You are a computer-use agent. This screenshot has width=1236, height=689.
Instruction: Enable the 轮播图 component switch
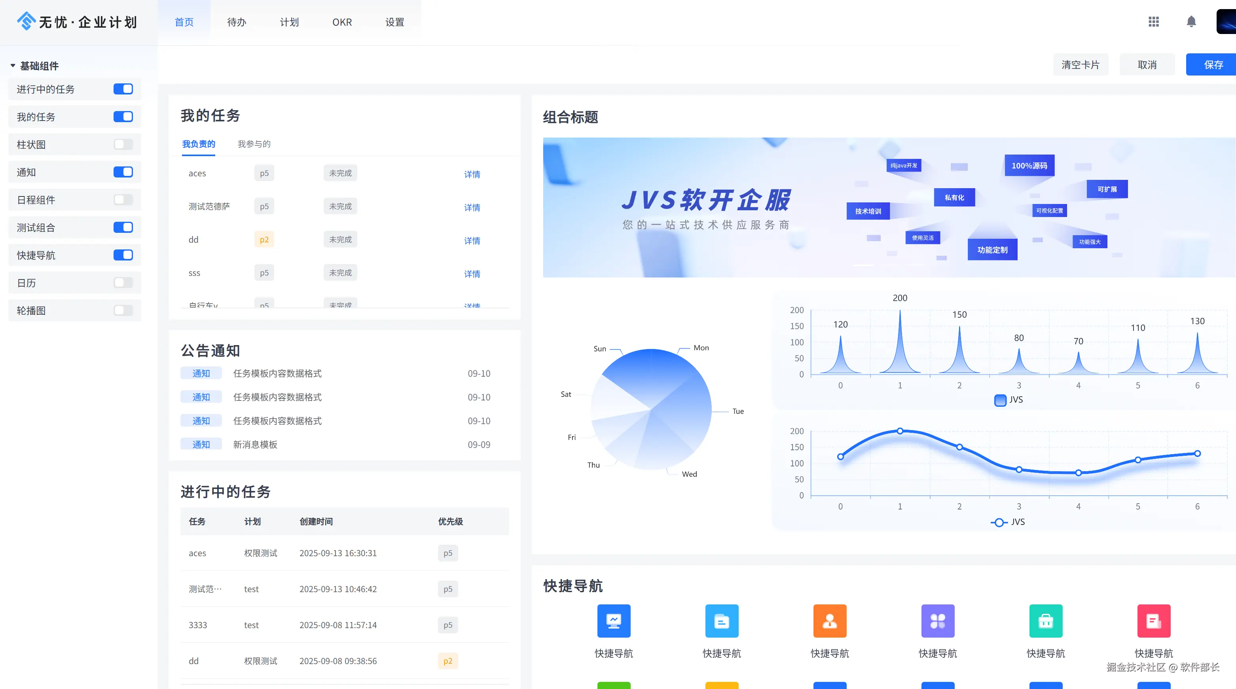pos(123,310)
